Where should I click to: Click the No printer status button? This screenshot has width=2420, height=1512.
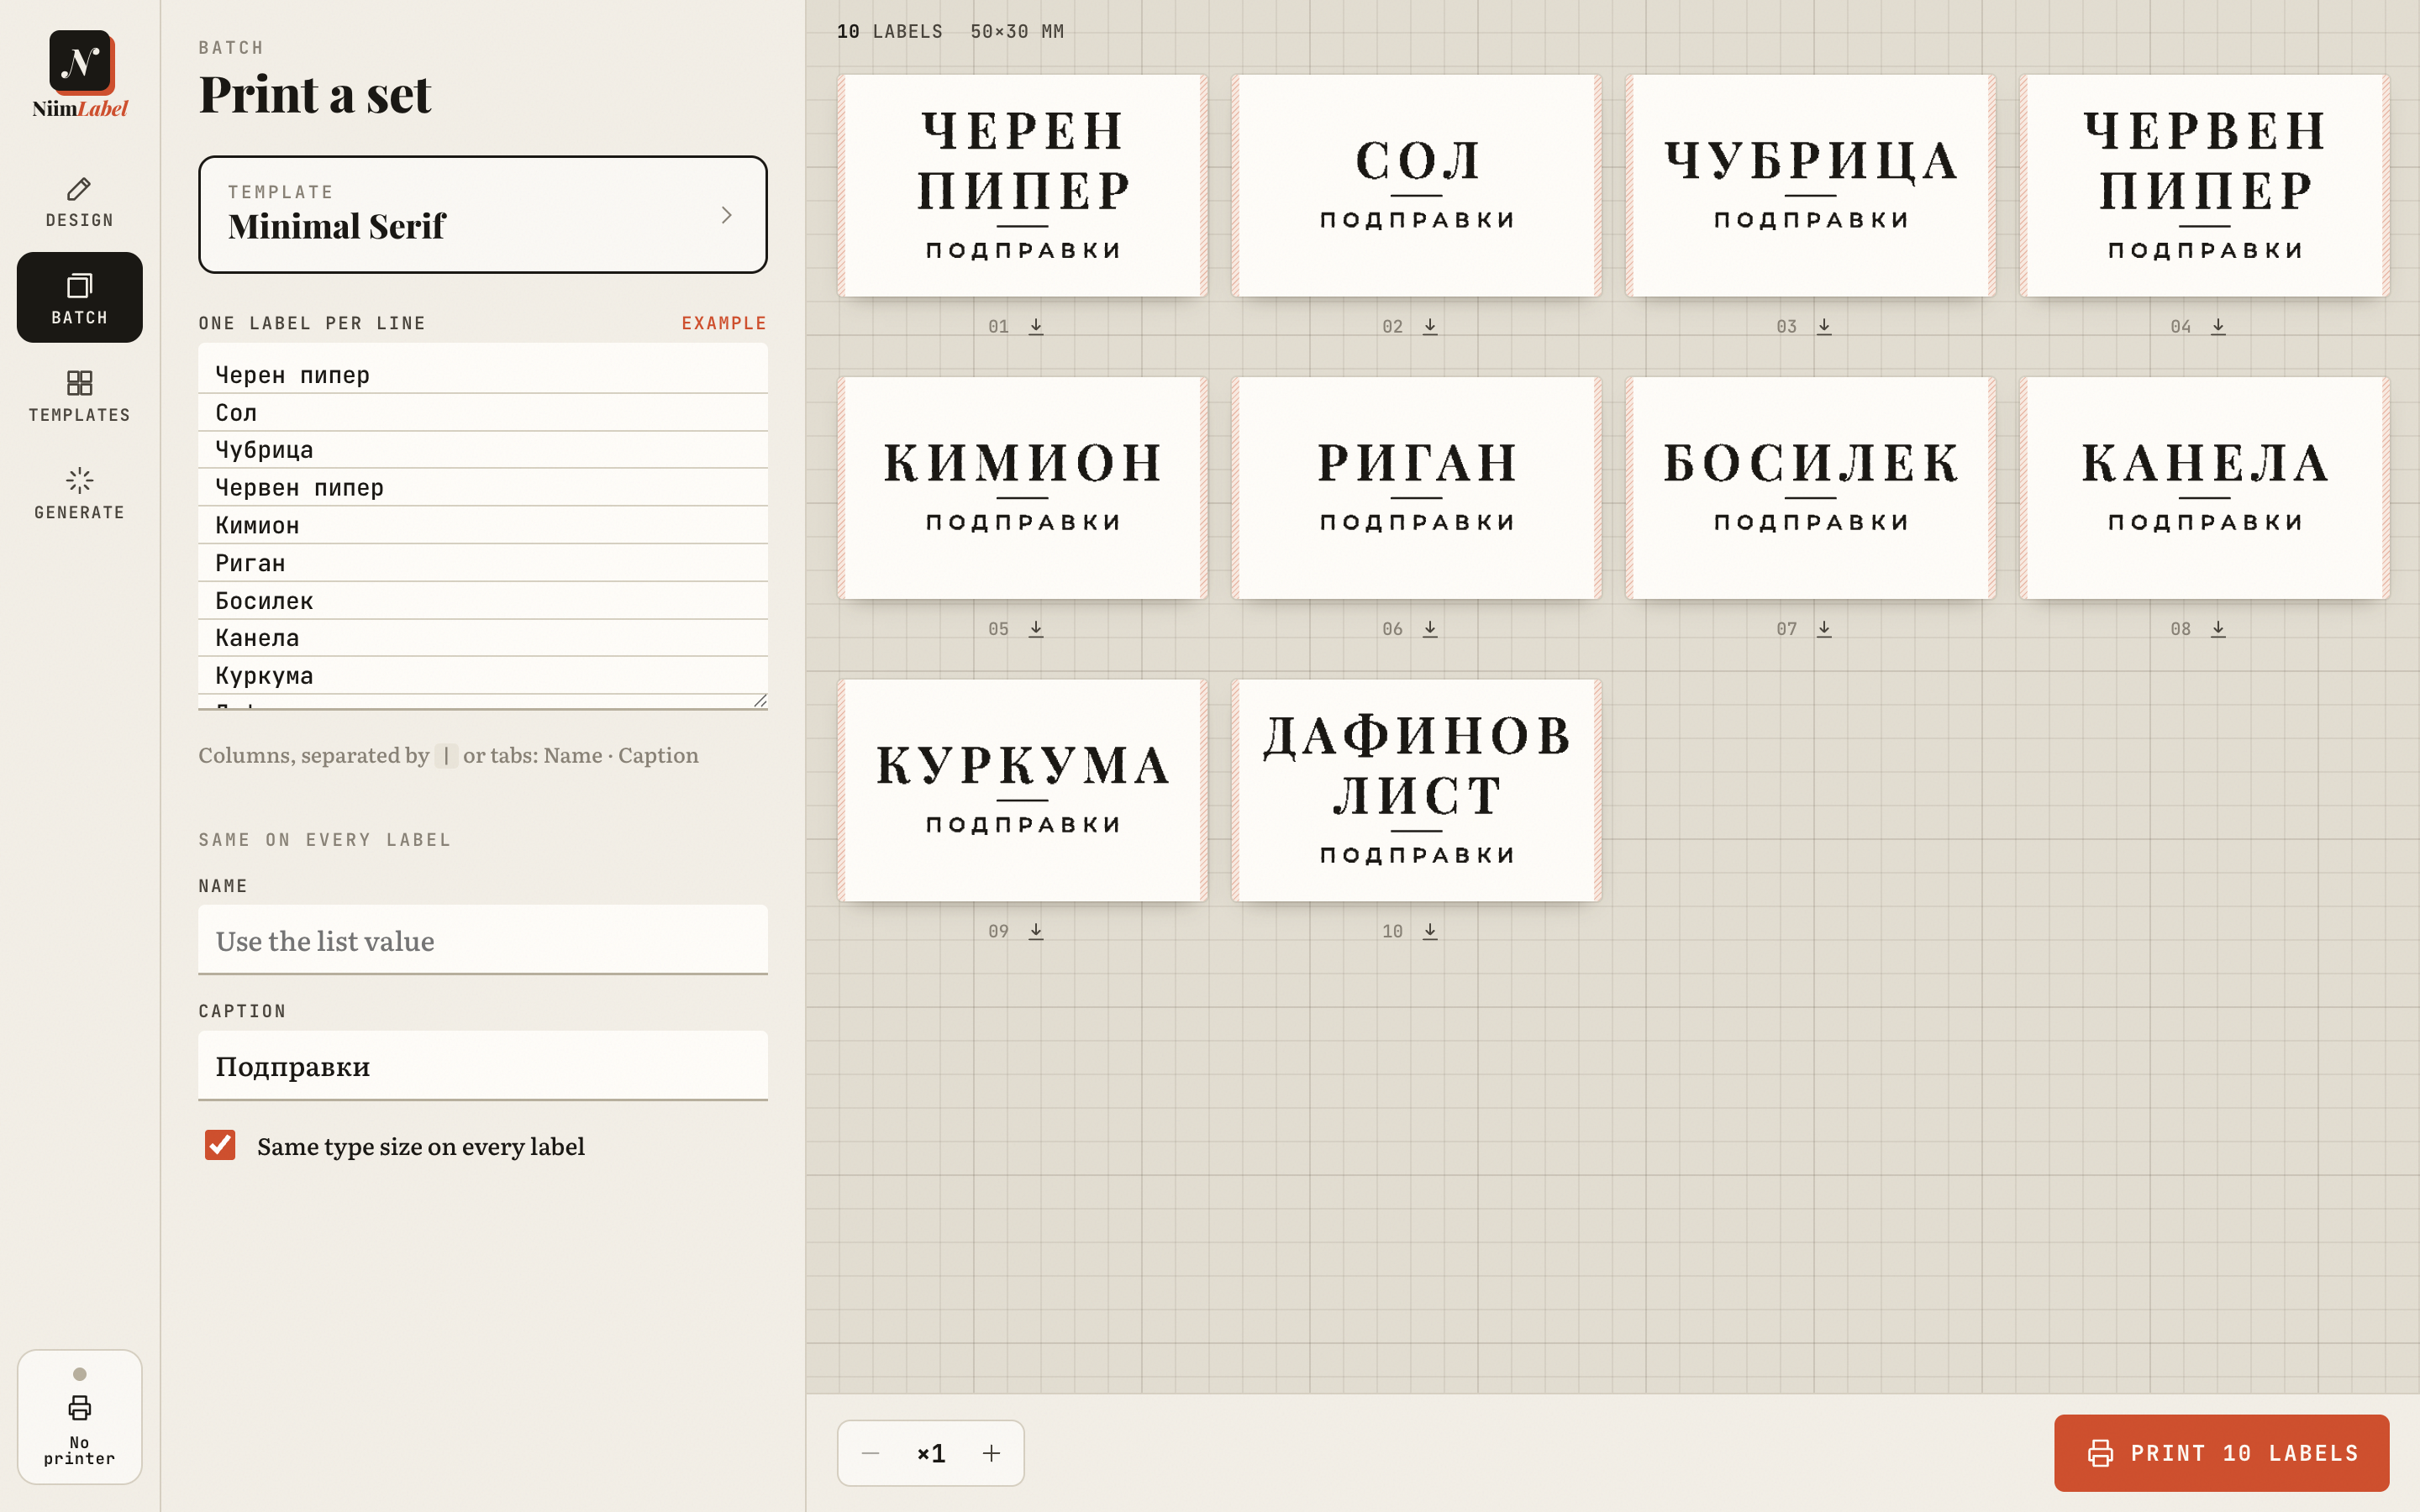tap(80, 1416)
